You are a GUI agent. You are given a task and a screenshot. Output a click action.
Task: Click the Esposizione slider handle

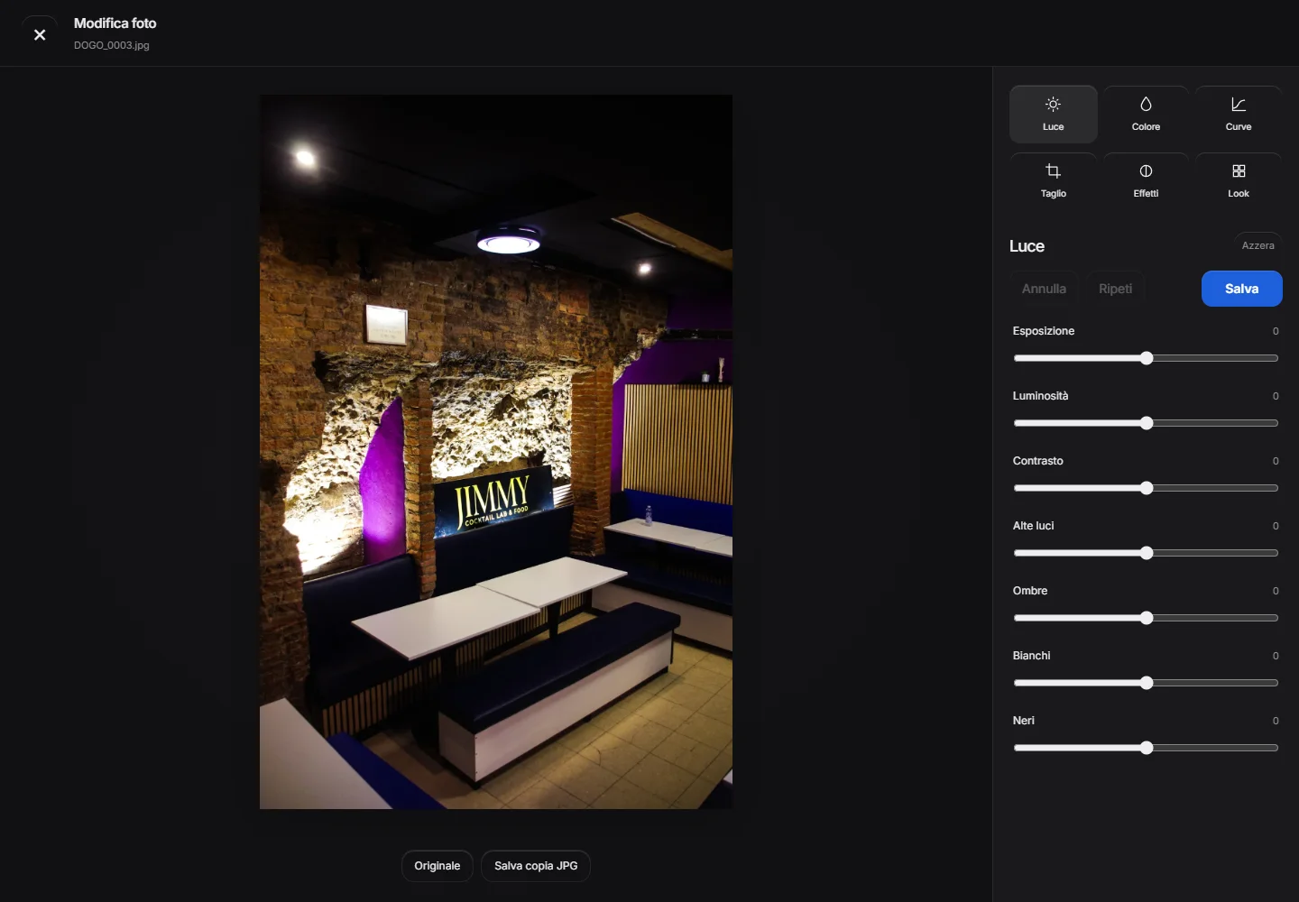1147,358
